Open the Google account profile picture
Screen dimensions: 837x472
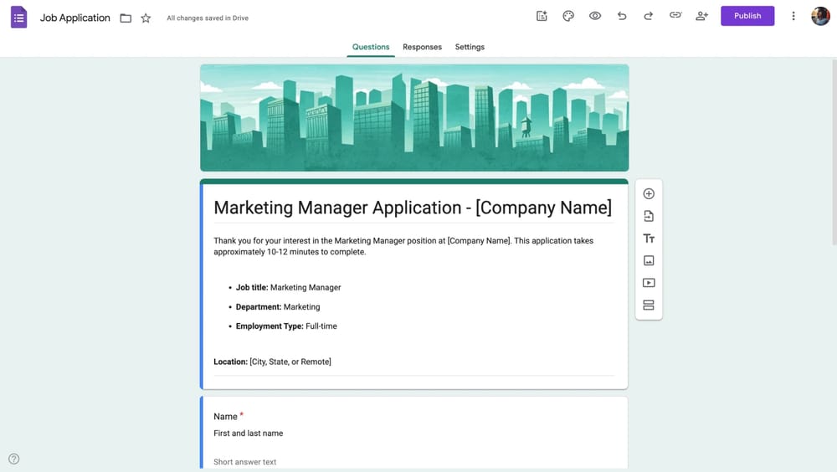(x=820, y=16)
